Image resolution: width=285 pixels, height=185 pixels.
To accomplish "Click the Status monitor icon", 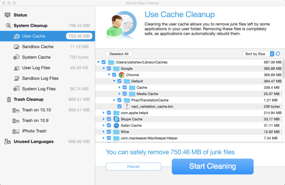I will click(x=8, y=15).
